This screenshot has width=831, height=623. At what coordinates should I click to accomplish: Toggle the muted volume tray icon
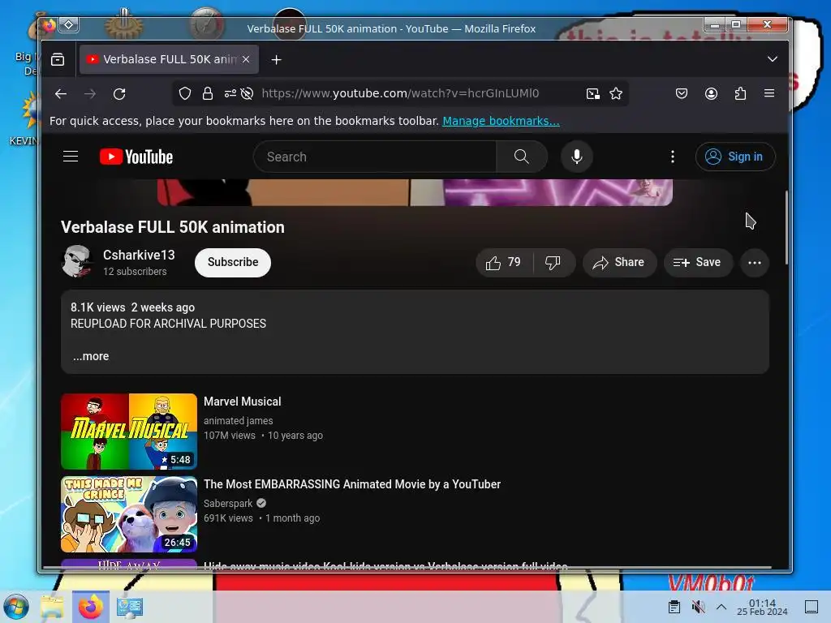pos(699,607)
